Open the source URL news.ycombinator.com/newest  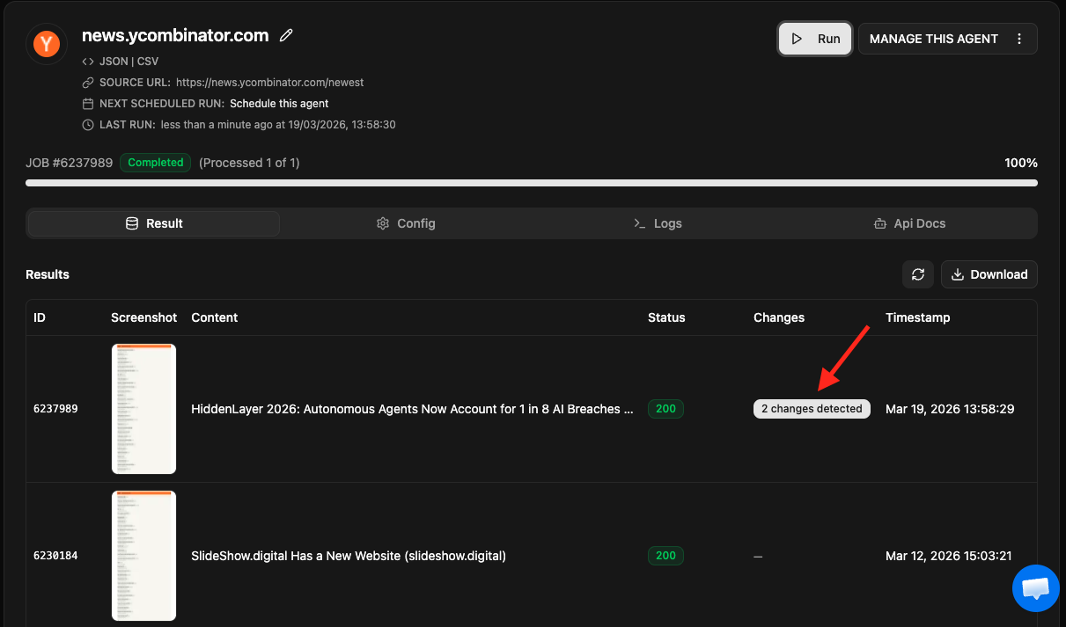coord(269,83)
